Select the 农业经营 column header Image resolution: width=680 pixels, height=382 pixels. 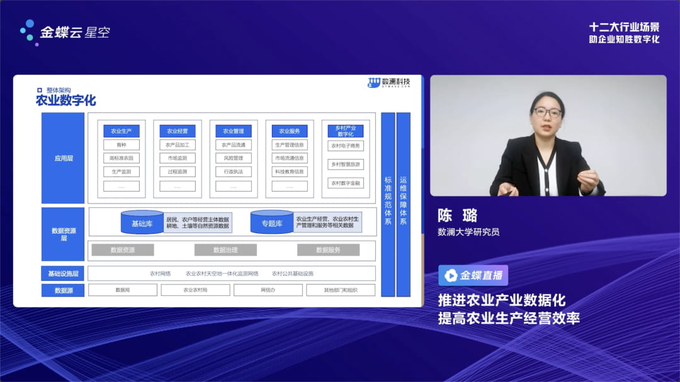pyautogui.click(x=178, y=131)
